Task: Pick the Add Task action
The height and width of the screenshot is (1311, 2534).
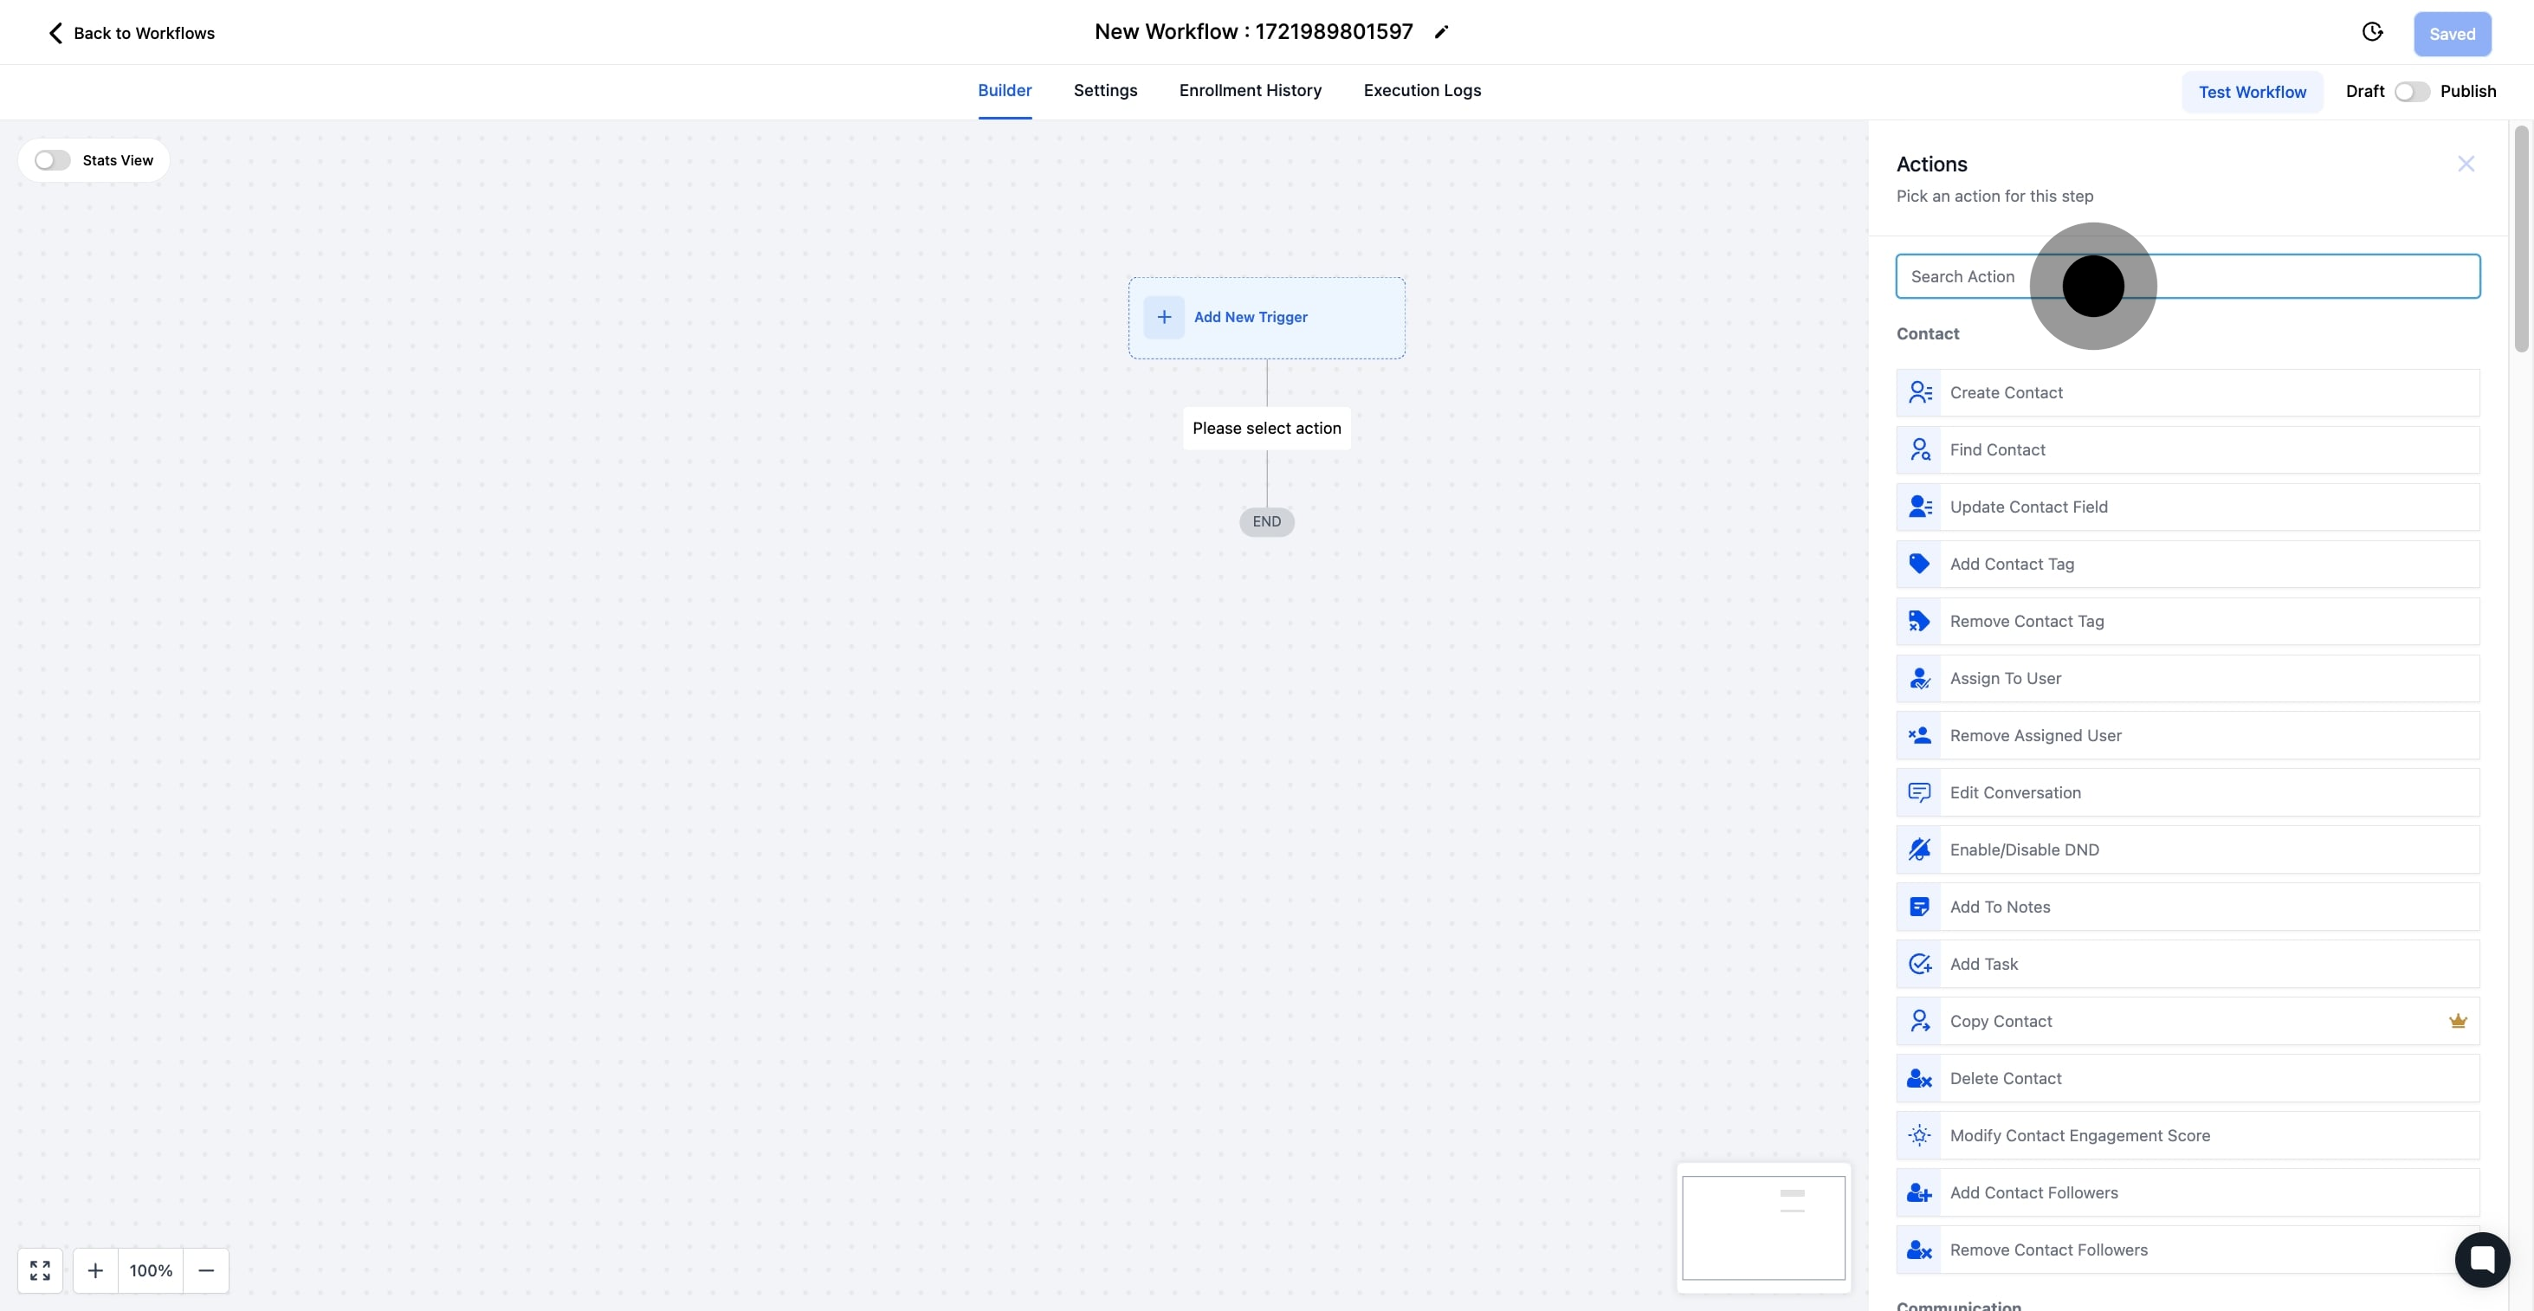Action: (x=2187, y=964)
